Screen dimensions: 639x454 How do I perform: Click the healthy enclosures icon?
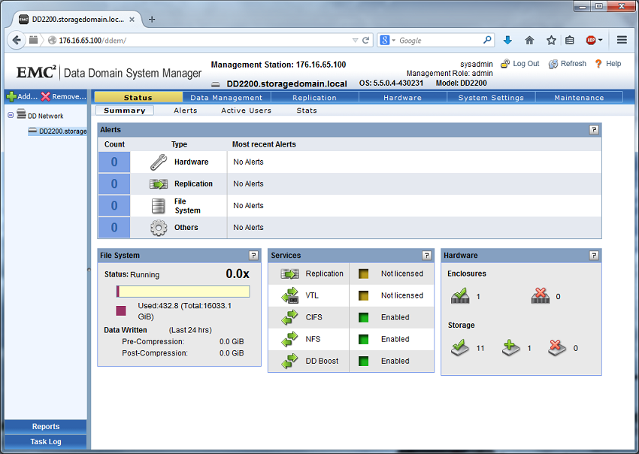pos(460,296)
